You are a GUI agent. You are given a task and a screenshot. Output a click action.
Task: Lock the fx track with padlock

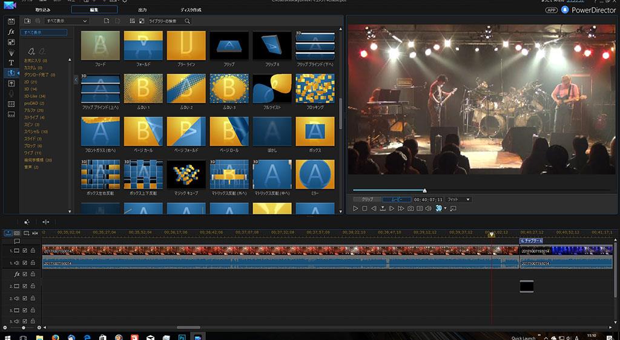click(33, 274)
